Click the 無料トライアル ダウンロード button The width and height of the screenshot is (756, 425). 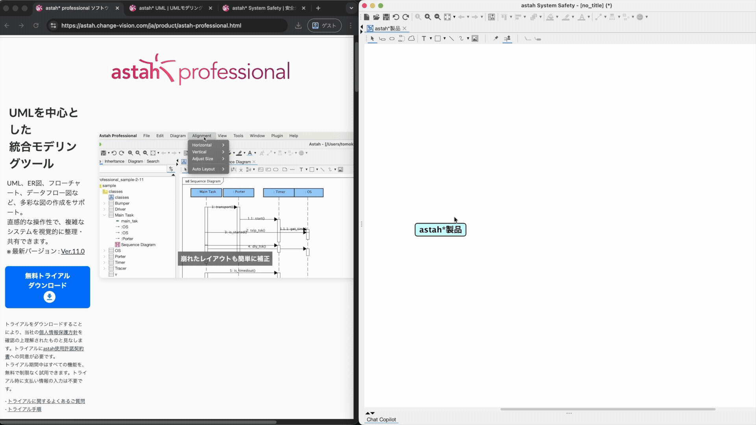point(47,287)
